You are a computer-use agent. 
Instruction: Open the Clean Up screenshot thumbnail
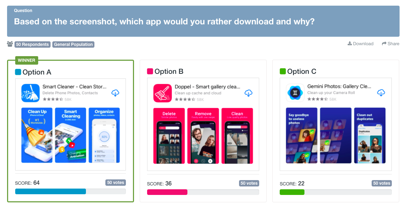tap(37, 135)
